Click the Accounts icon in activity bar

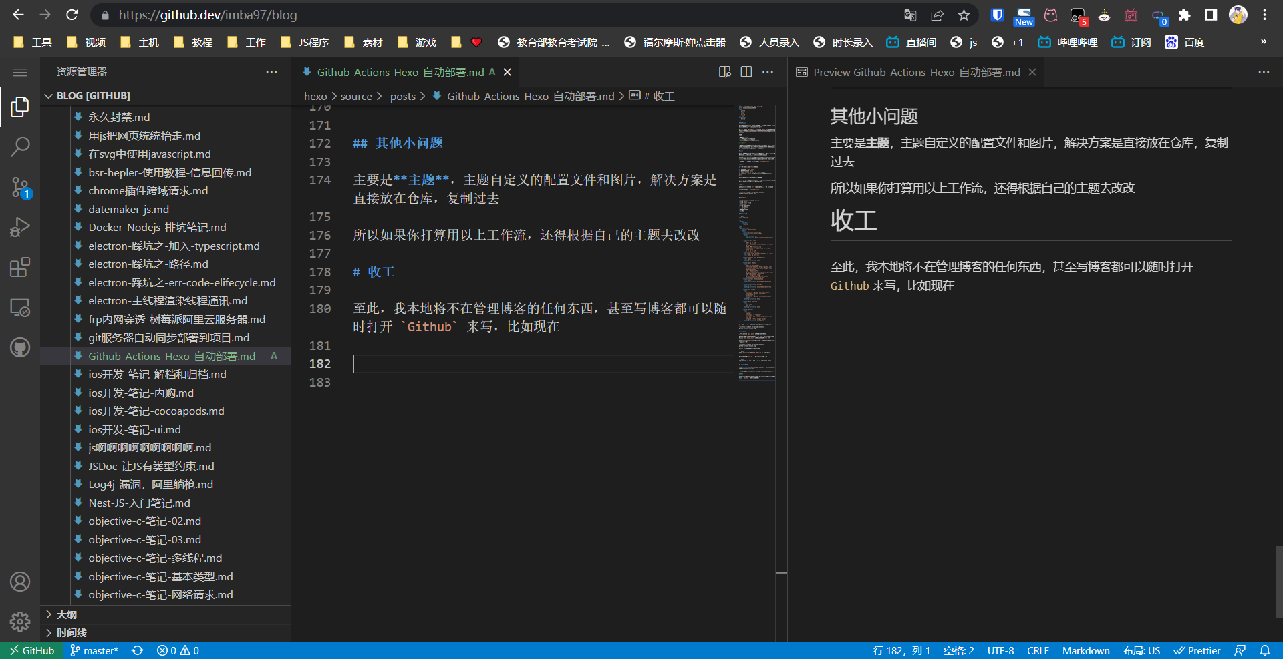pos(20,582)
